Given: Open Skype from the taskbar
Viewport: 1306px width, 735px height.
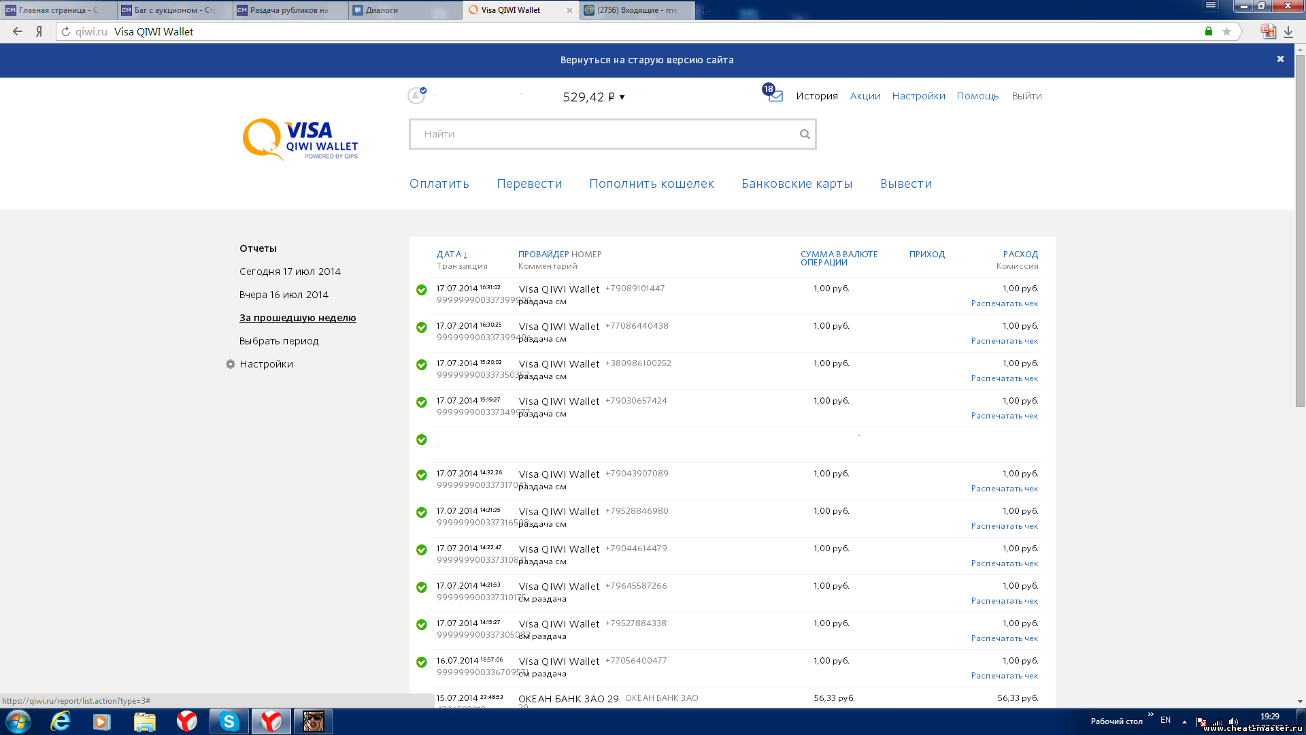Looking at the screenshot, I should (229, 721).
